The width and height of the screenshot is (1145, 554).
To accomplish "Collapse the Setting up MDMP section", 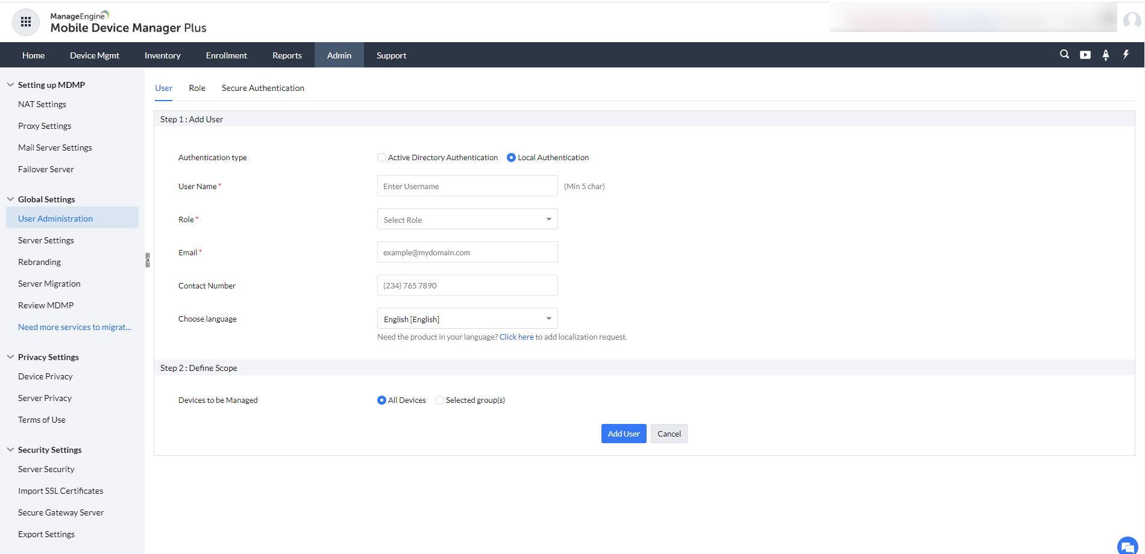I will [x=10, y=85].
